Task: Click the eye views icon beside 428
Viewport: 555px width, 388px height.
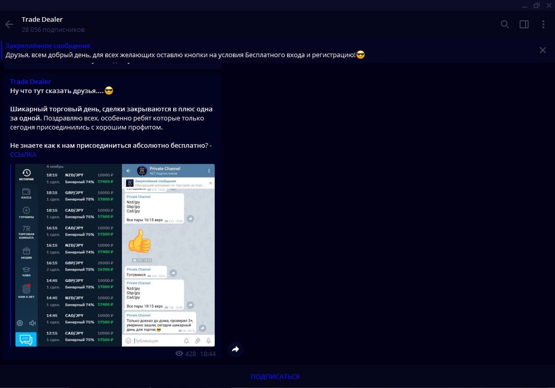Action: (179, 353)
